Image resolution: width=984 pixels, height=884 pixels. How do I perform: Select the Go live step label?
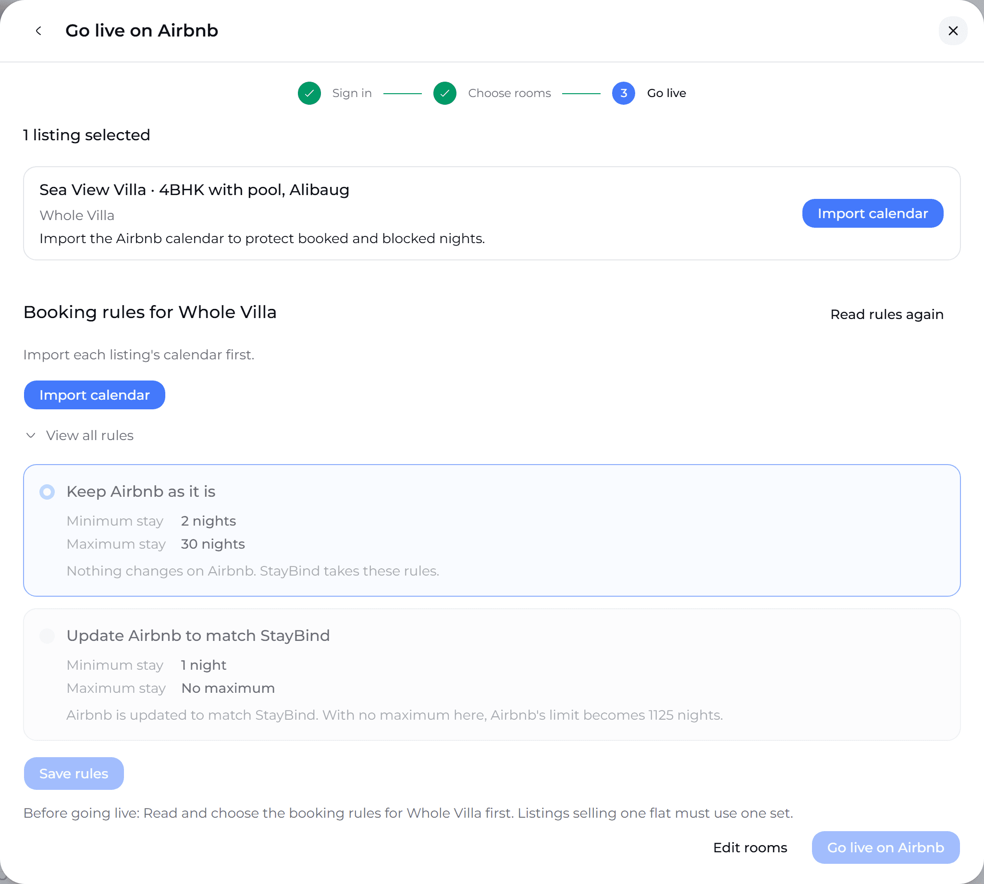pyautogui.click(x=666, y=93)
